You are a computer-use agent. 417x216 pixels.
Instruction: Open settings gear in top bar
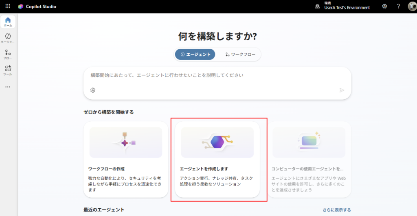[x=384, y=7]
